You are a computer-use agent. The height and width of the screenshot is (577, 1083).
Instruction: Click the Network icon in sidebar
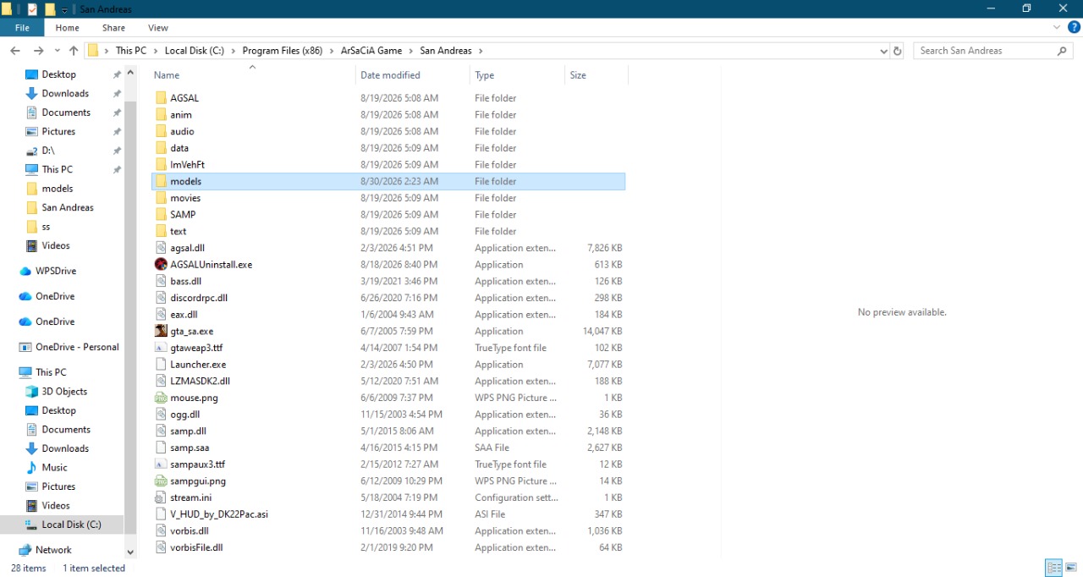click(25, 550)
